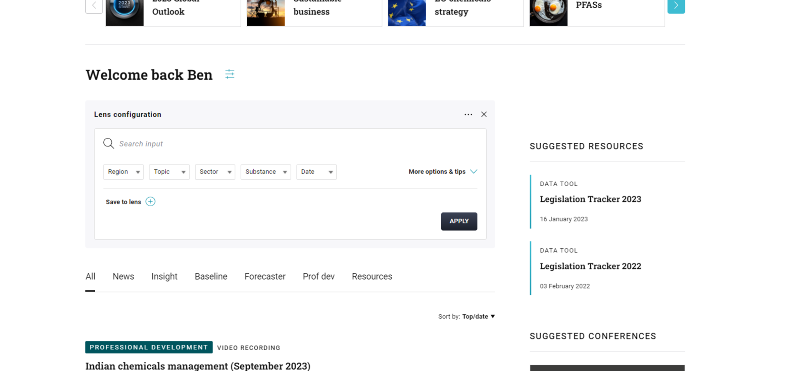Click the '16 January 2023' date text
792x371 pixels.
564,219
